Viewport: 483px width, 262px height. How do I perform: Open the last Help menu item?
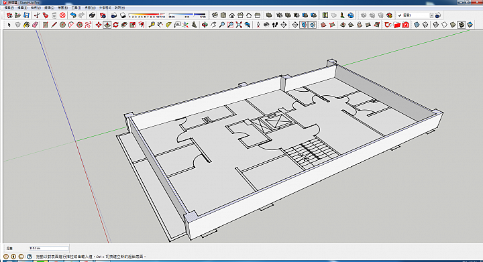(119, 7)
